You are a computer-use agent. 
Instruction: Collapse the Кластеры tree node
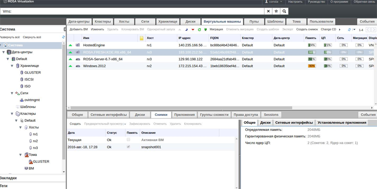pos(12,114)
